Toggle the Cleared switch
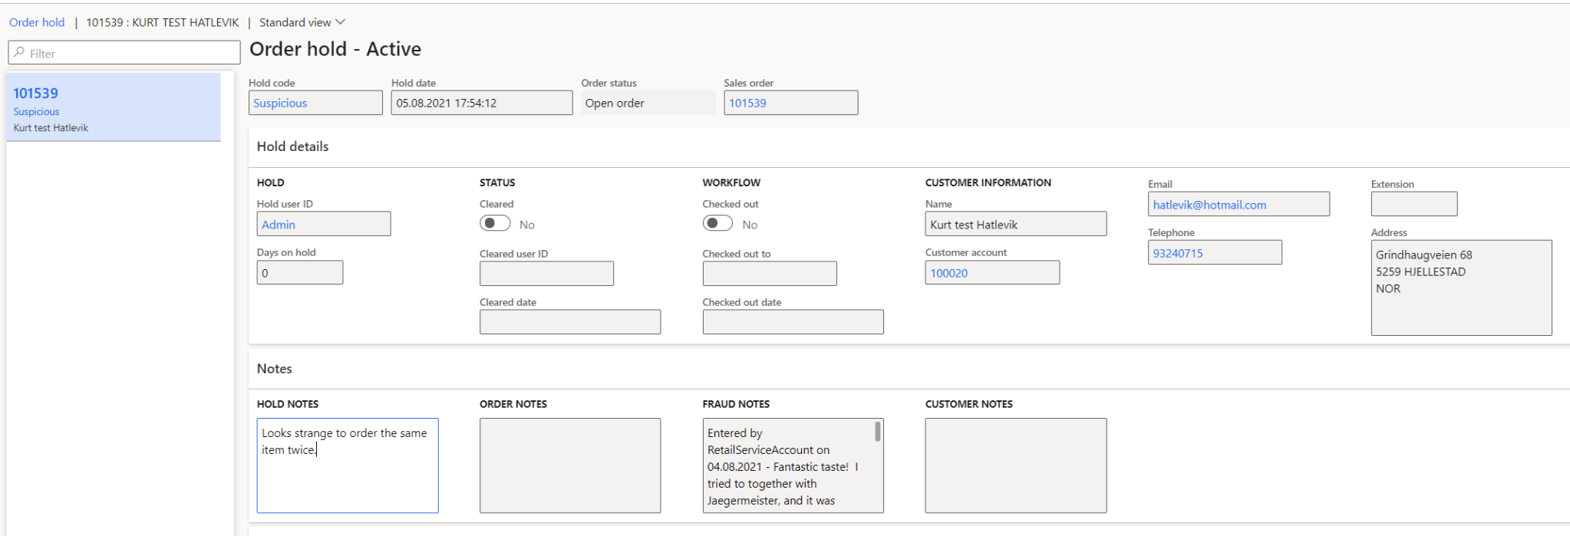 (x=495, y=223)
